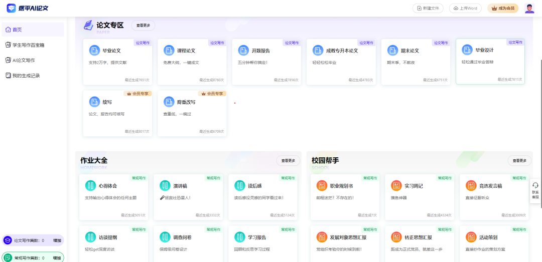542x262 pixels.
Task: Click 会员专享 badge on 降重改写 card
Action: point(212,94)
